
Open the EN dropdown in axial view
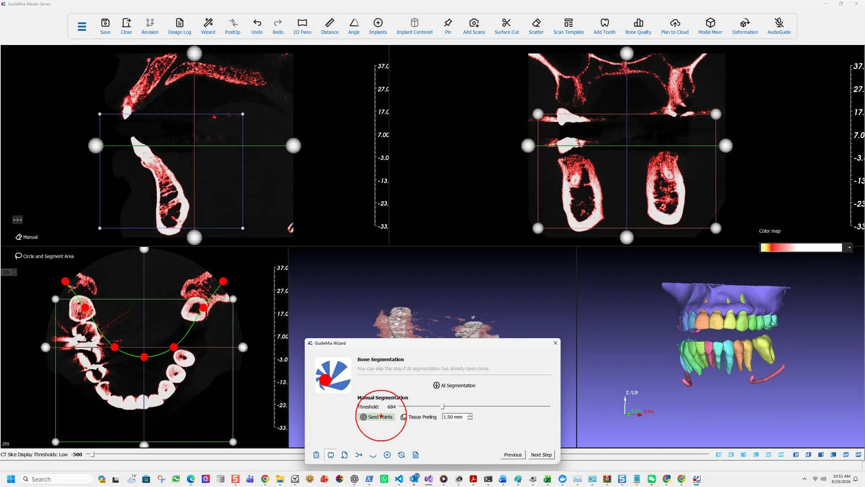(x=9, y=272)
